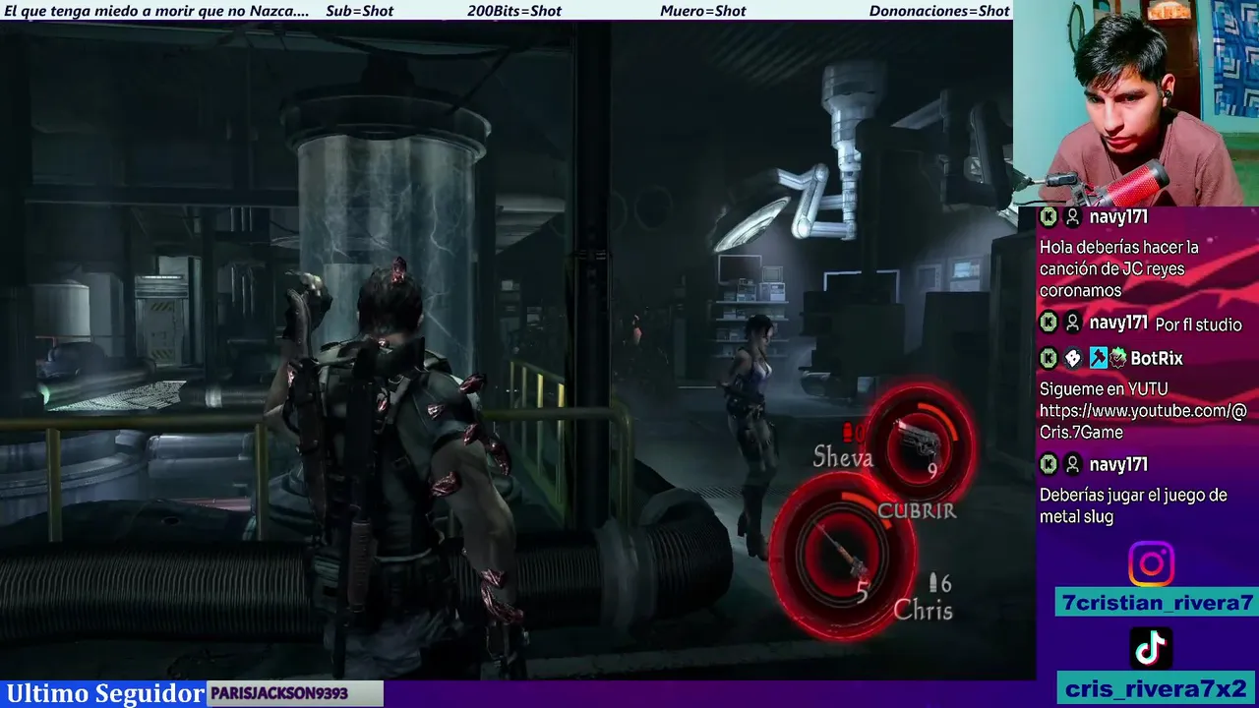The width and height of the screenshot is (1259, 708).
Task: Click username navy171 next to 'Por fl studio'
Action: (1118, 323)
